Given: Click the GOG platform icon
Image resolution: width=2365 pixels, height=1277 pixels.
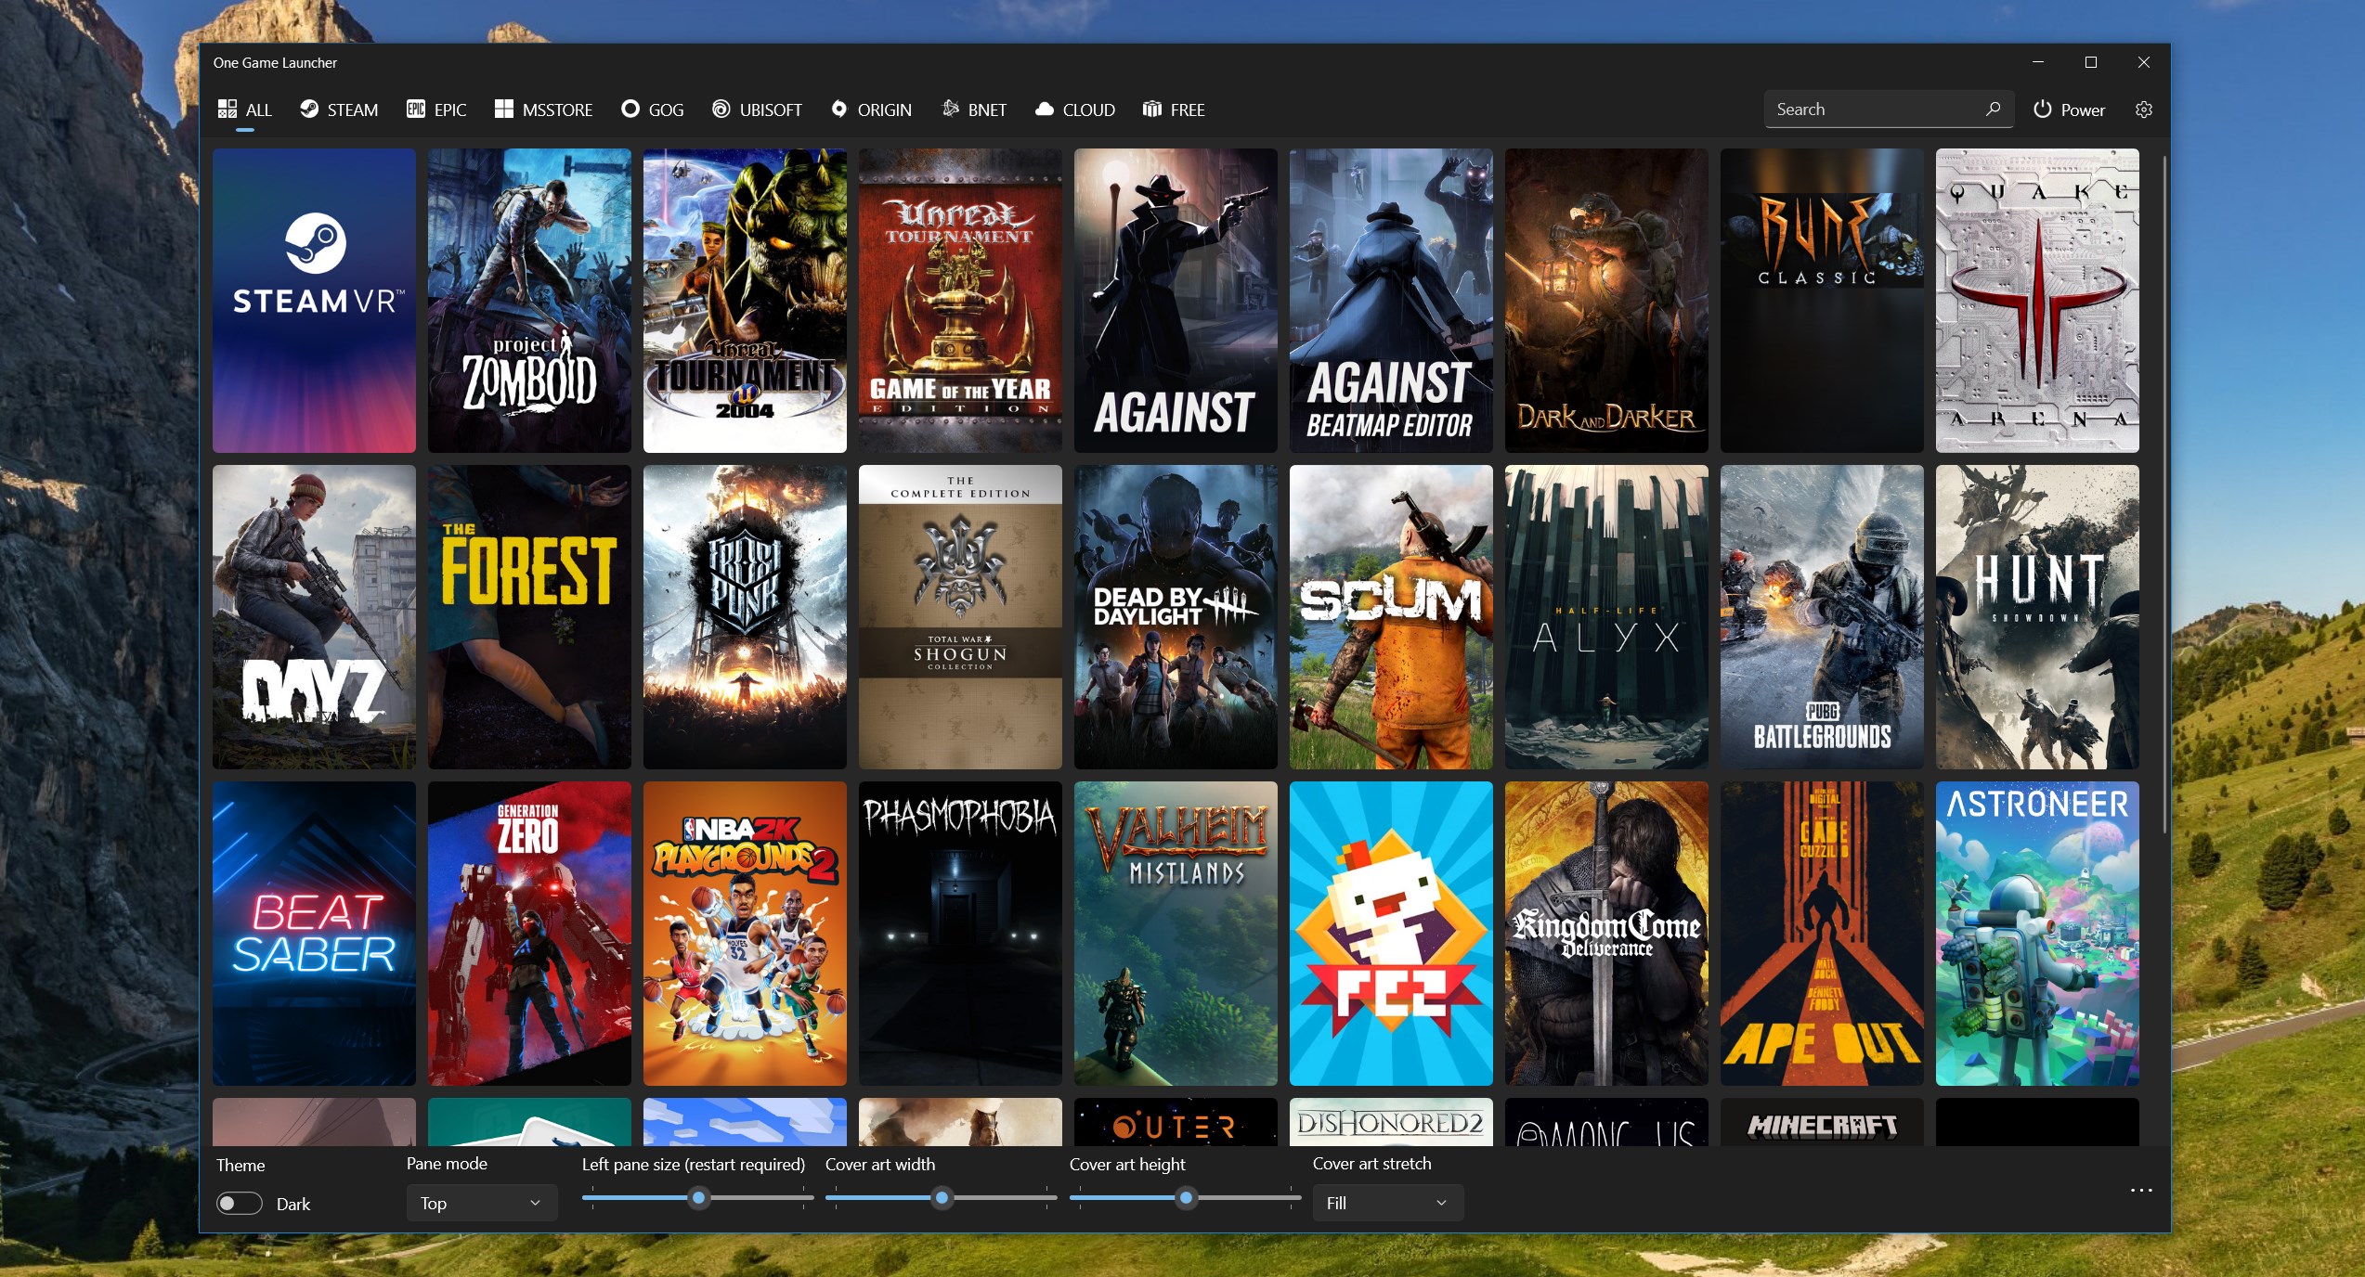Looking at the screenshot, I should (630, 110).
